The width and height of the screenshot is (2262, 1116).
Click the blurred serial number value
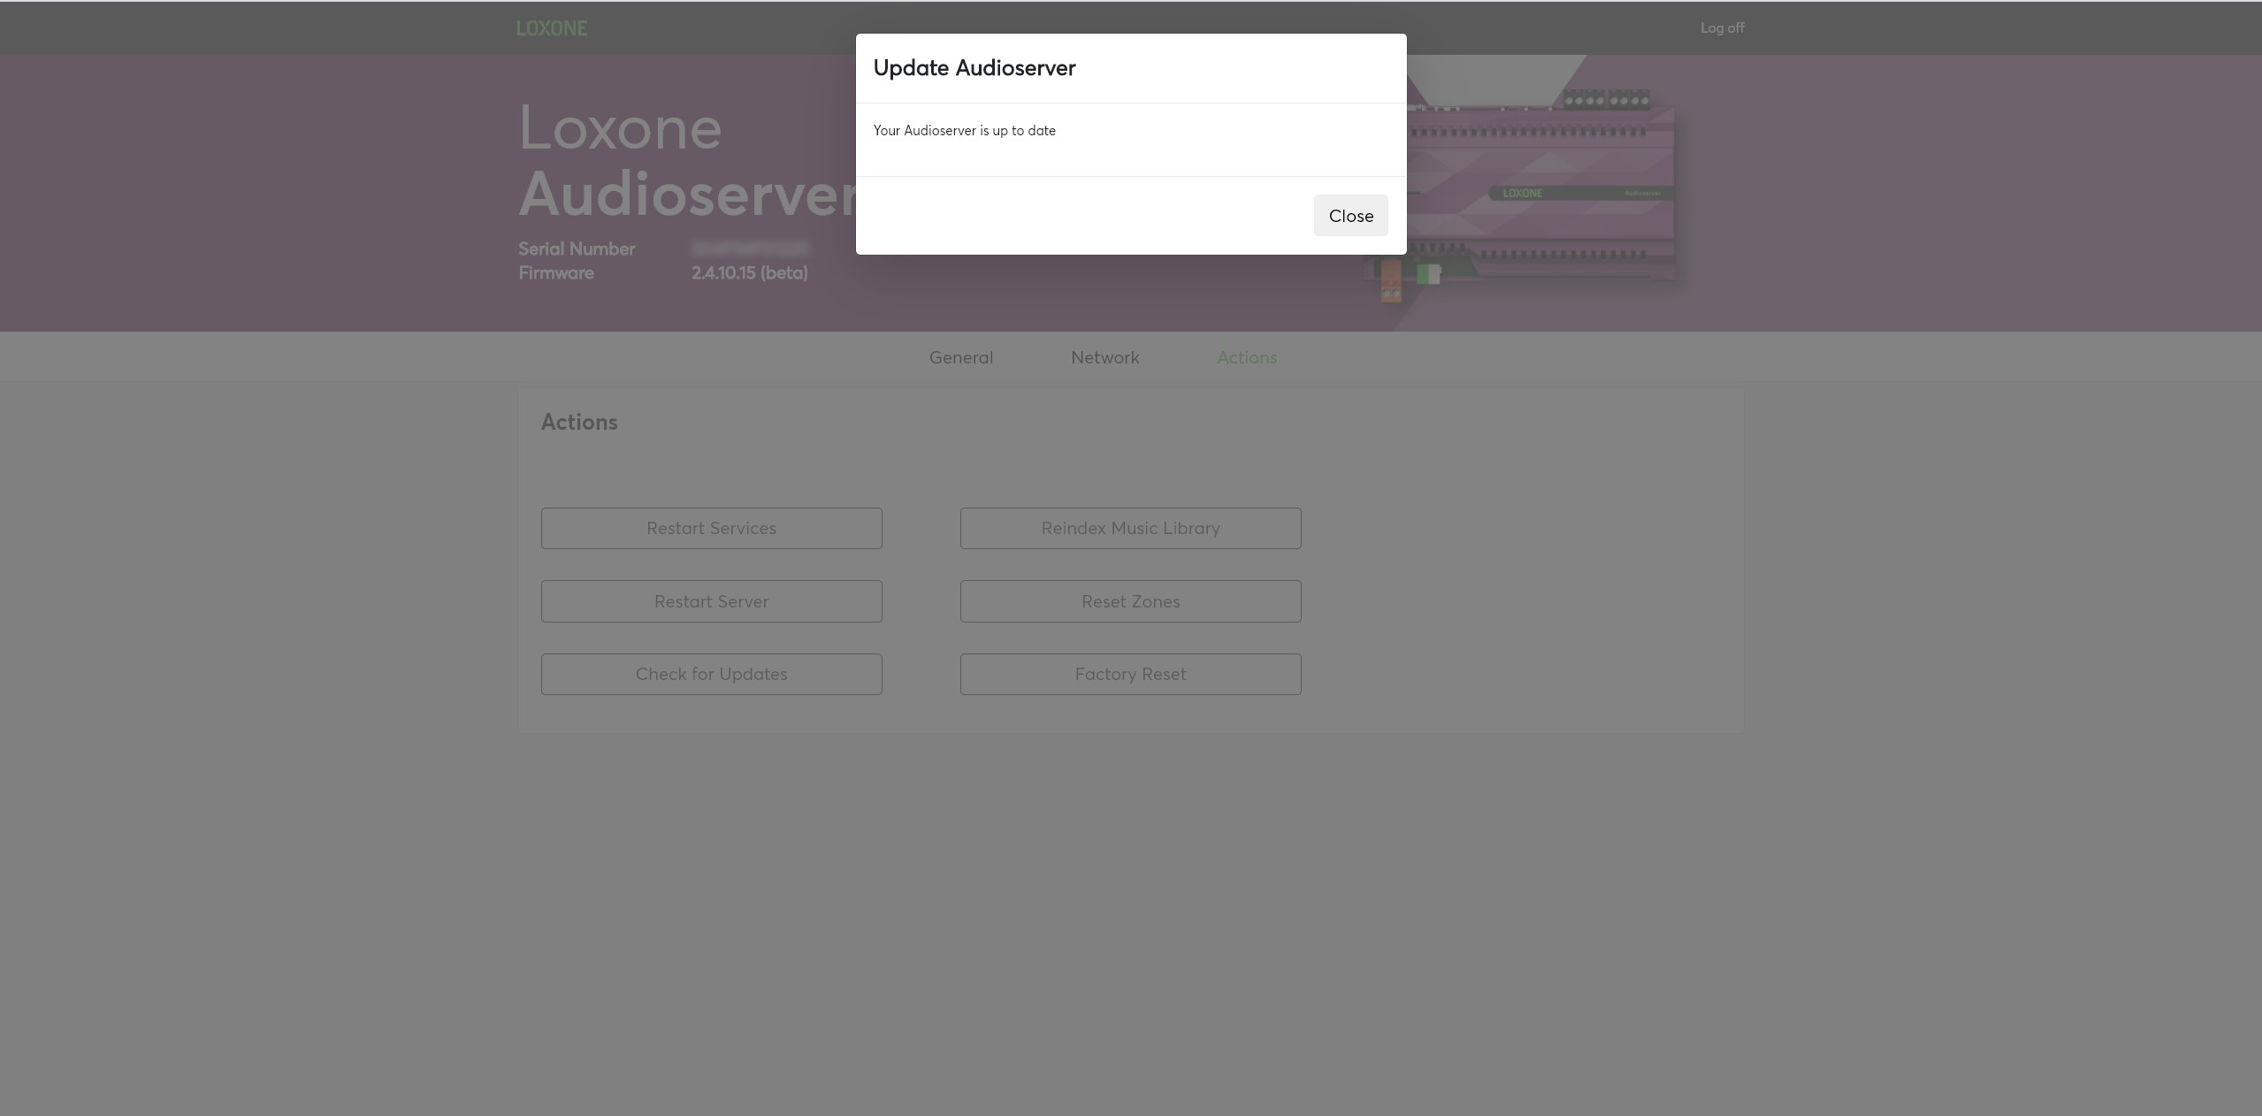750,249
